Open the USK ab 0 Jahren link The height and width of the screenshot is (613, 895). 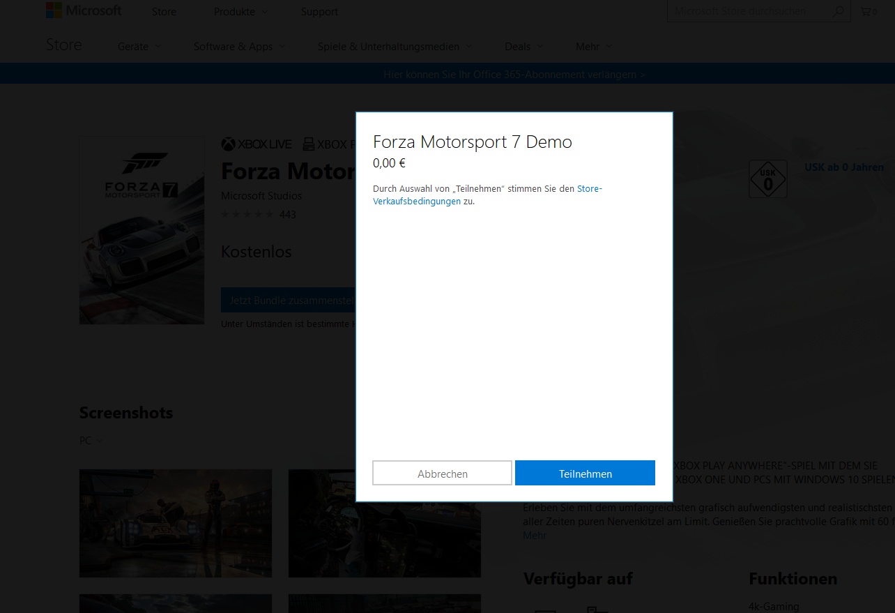coord(844,167)
